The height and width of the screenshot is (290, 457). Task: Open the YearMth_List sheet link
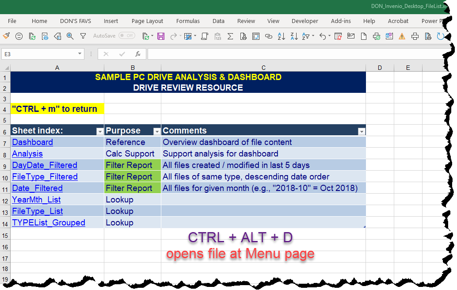click(36, 200)
